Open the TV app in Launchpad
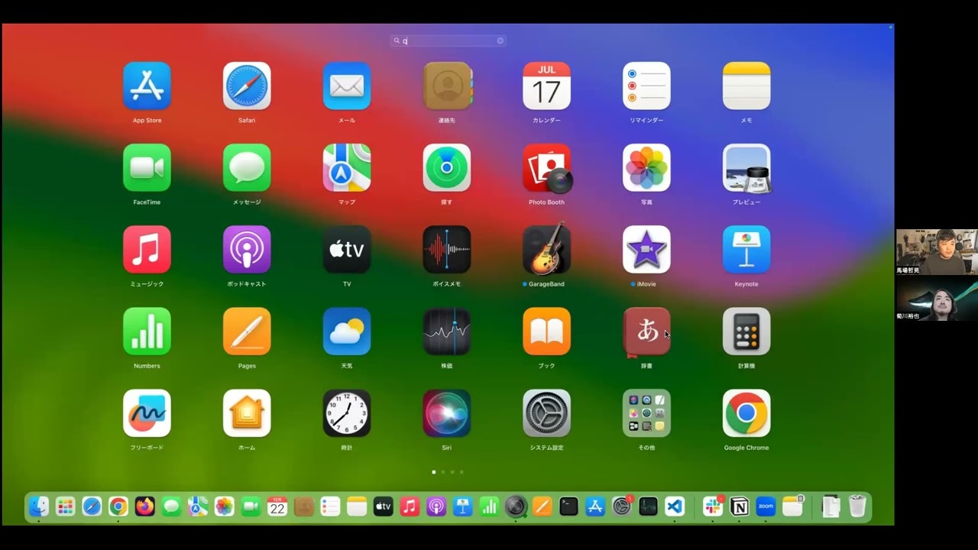 pyautogui.click(x=347, y=250)
